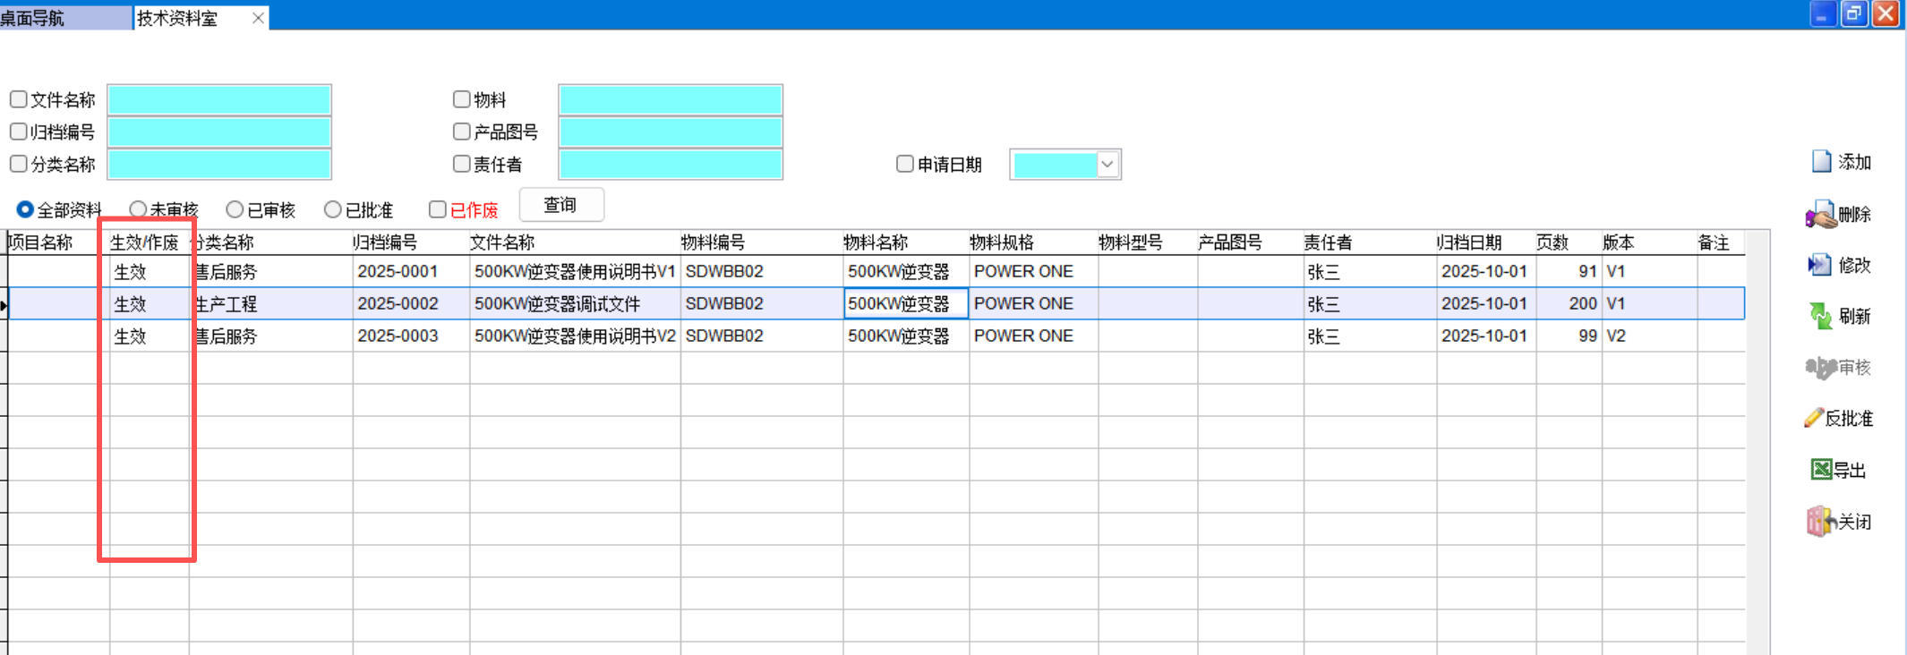1907x655 pixels.
Task: Sort by the 归档编号 column header
Action: point(385,242)
